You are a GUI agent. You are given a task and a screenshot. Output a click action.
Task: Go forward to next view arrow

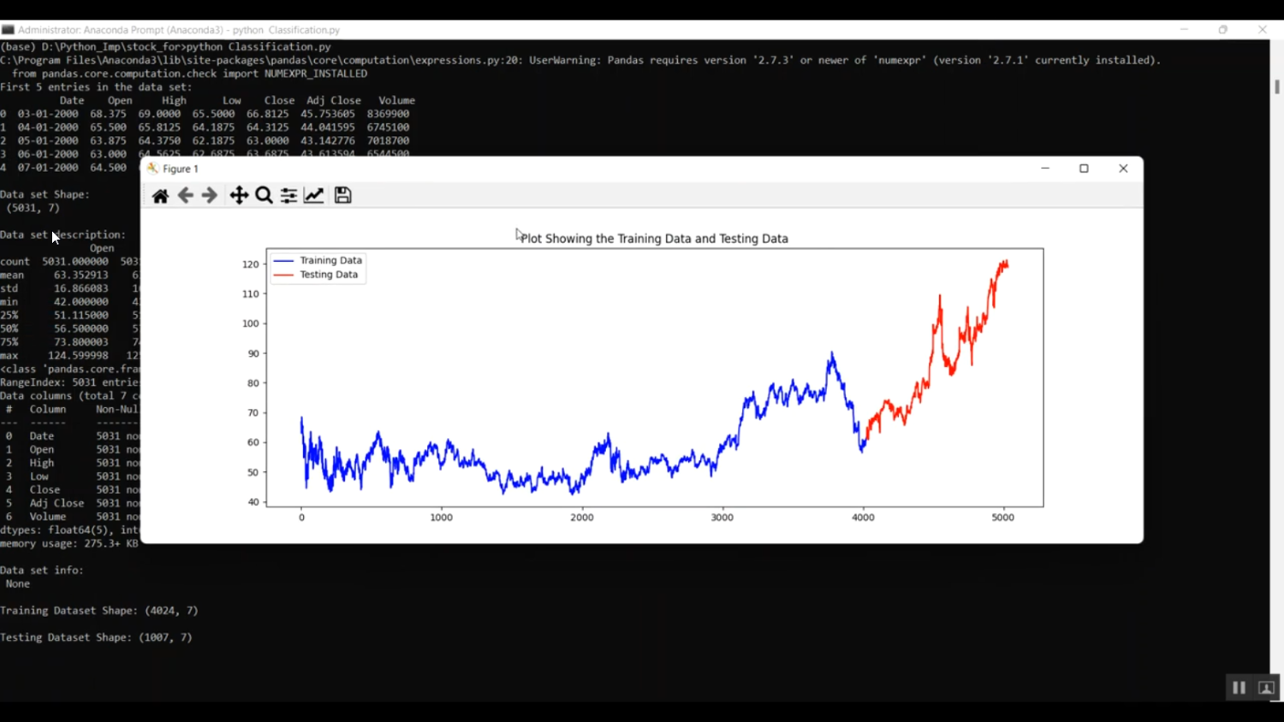click(210, 196)
